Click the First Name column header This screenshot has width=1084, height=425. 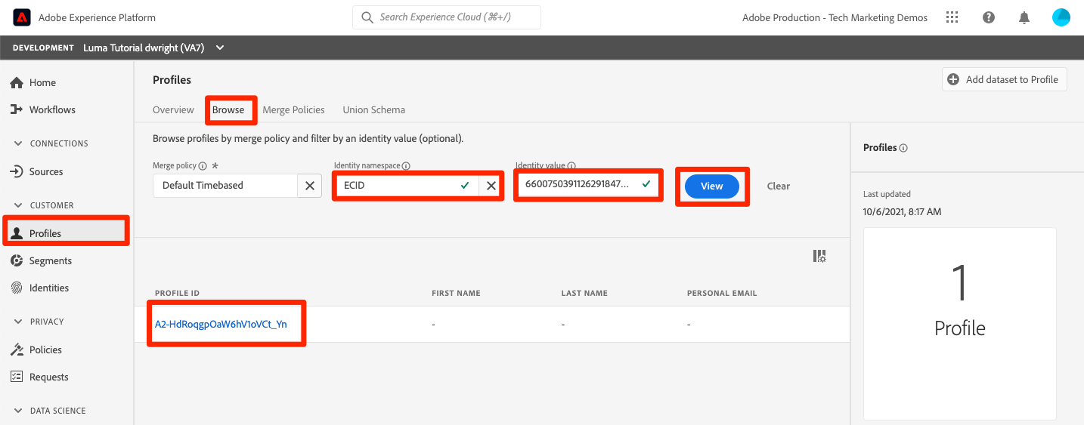click(456, 293)
